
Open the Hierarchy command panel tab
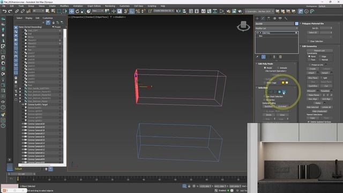(x=269, y=19)
